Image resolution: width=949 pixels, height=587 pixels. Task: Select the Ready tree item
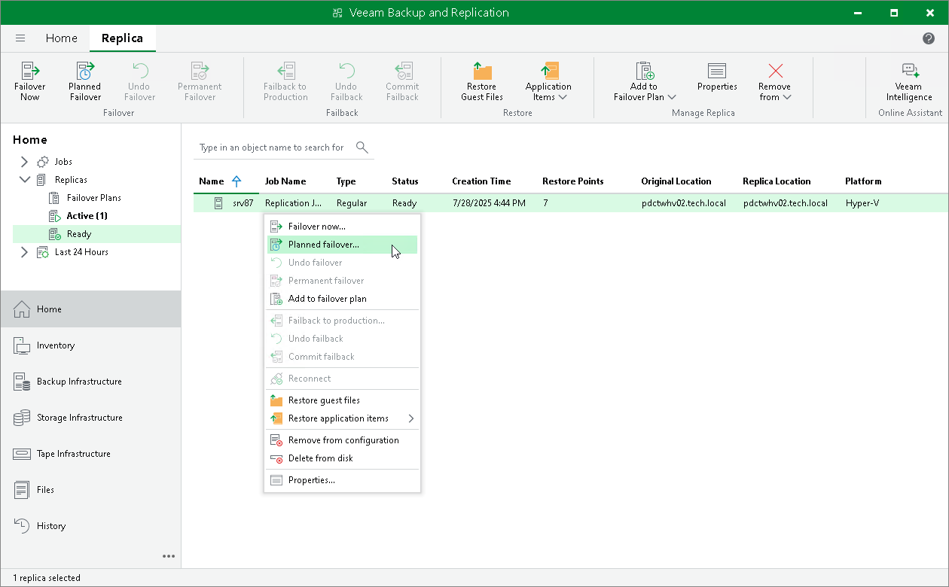tap(79, 234)
